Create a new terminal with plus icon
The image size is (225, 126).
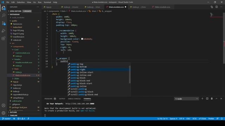(x=202, y=99)
